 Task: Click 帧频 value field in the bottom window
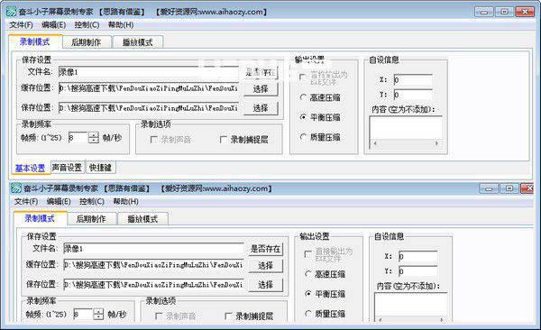tap(83, 315)
